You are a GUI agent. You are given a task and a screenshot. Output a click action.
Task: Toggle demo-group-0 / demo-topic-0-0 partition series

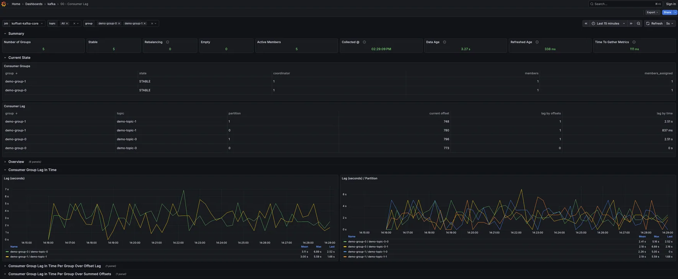pyautogui.click(x=368, y=242)
